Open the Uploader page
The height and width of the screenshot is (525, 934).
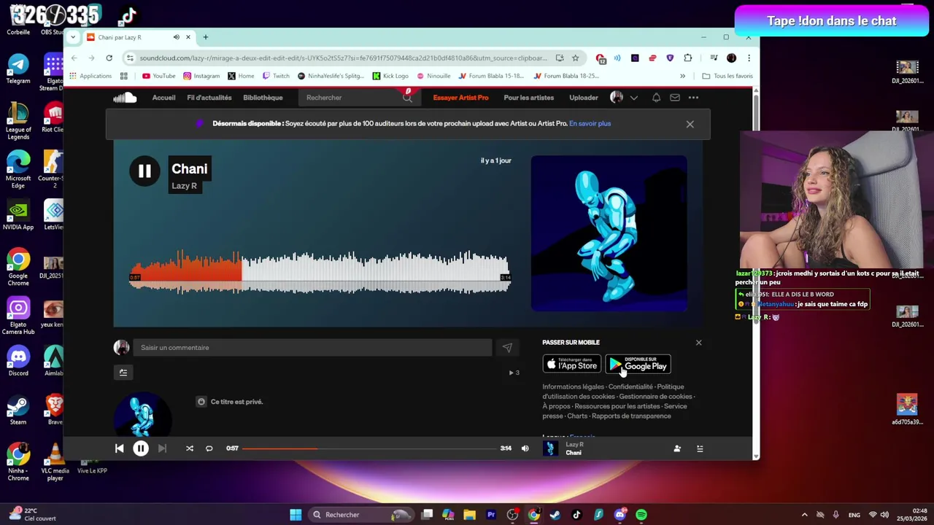(583, 98)
